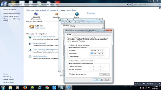Viewport: 161px width, 90px height.
Task: Click the Subnet mask field
Action: click(97, 53)
